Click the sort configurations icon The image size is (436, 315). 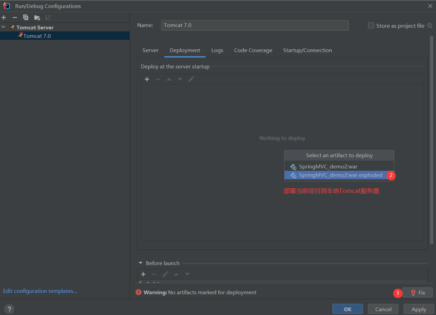(48, 18)
